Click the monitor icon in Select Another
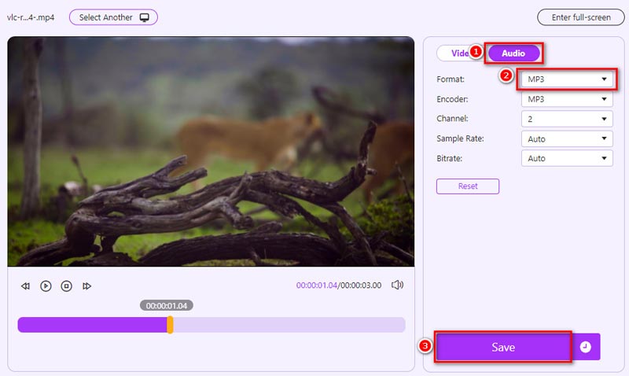Image resolution: width=629 pixels, height=376 pixels. click(x=145, y=17)
